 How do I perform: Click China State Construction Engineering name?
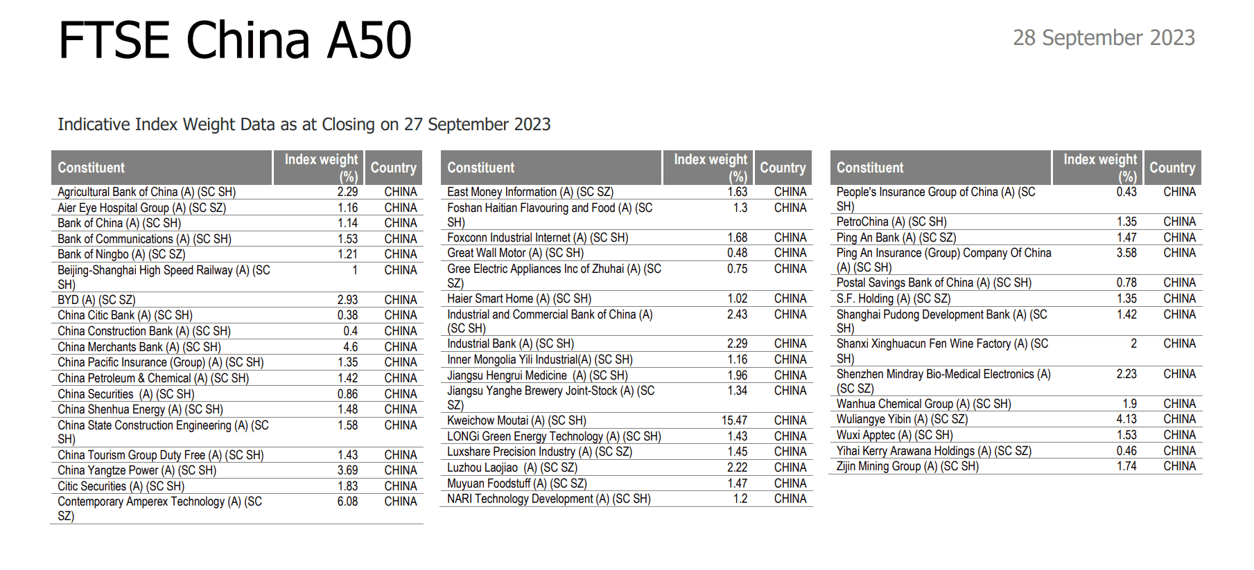[x=163, y=432]
